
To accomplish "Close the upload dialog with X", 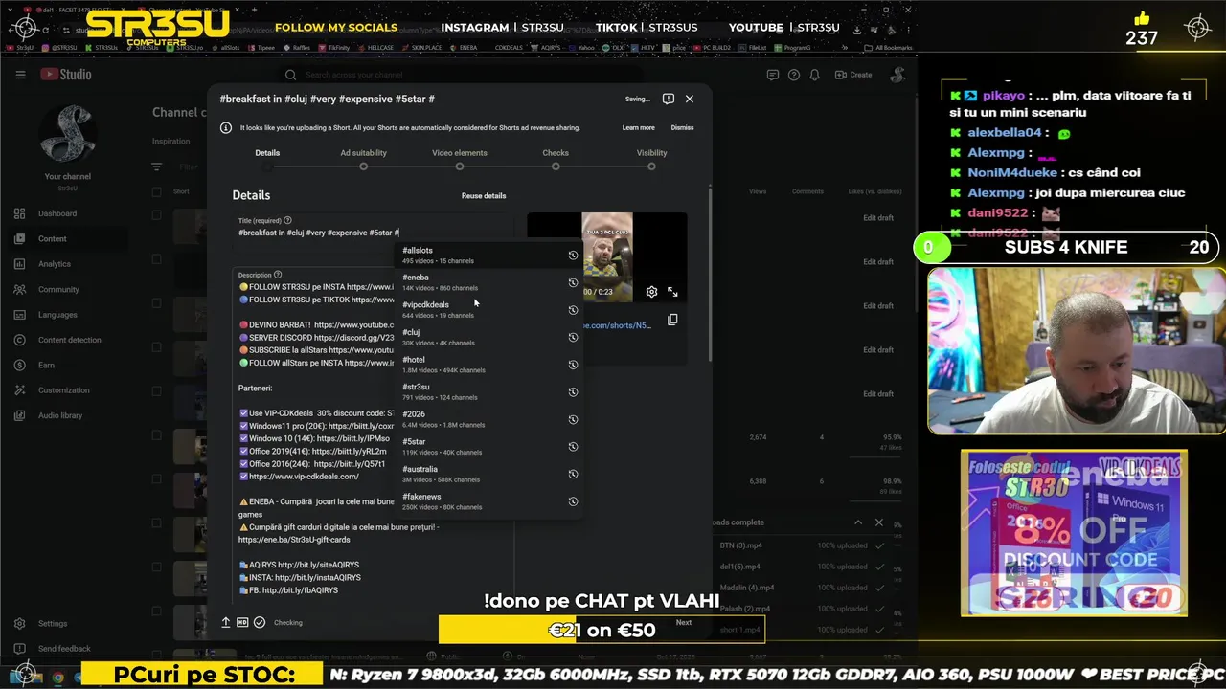I will (x=689, y=99).
